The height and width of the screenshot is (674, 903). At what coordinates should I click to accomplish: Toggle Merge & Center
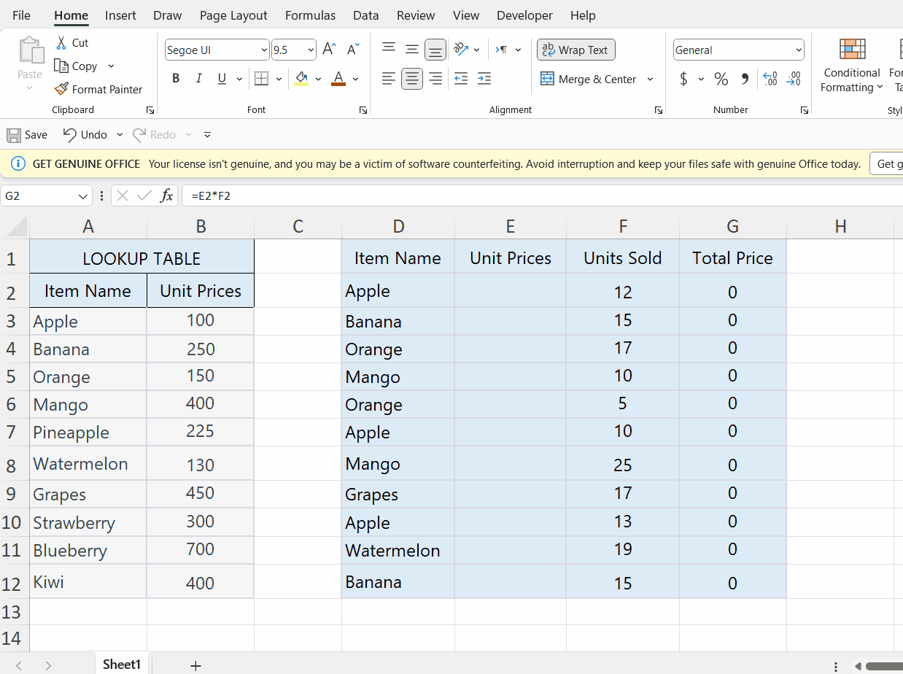tap(589, 79)
